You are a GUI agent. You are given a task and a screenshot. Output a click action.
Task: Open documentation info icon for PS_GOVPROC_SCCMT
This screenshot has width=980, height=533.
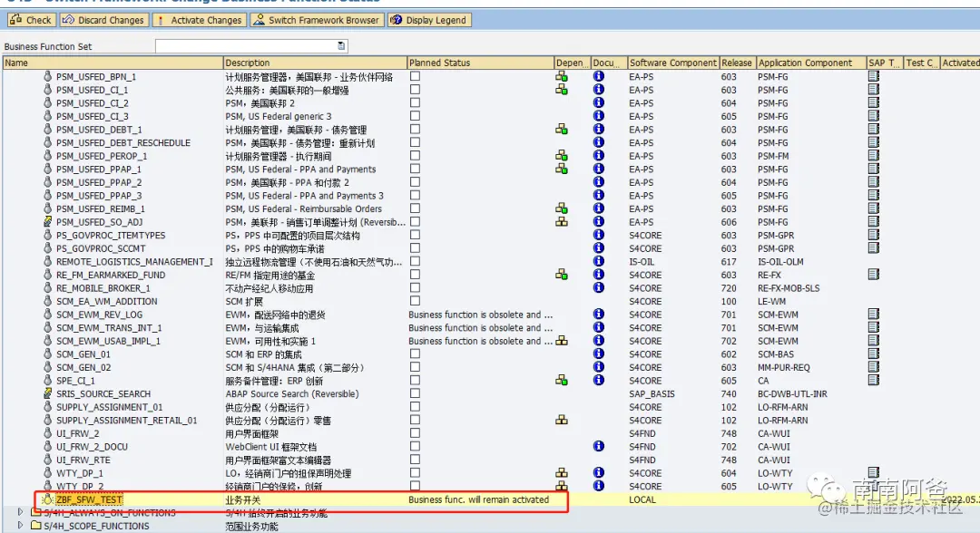click(x=599, y=247)
